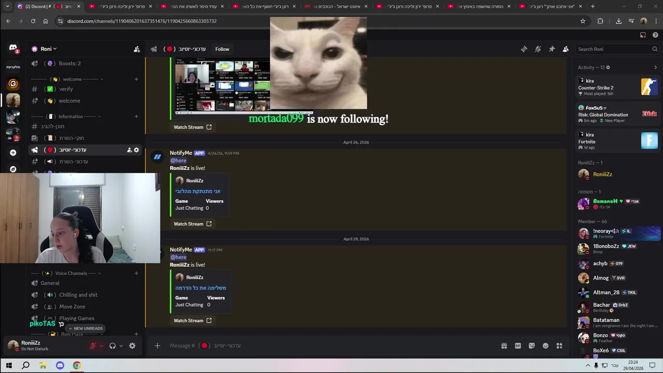The image size is (663, 373).
Task: Open a new browser tab
Action: 593,6
